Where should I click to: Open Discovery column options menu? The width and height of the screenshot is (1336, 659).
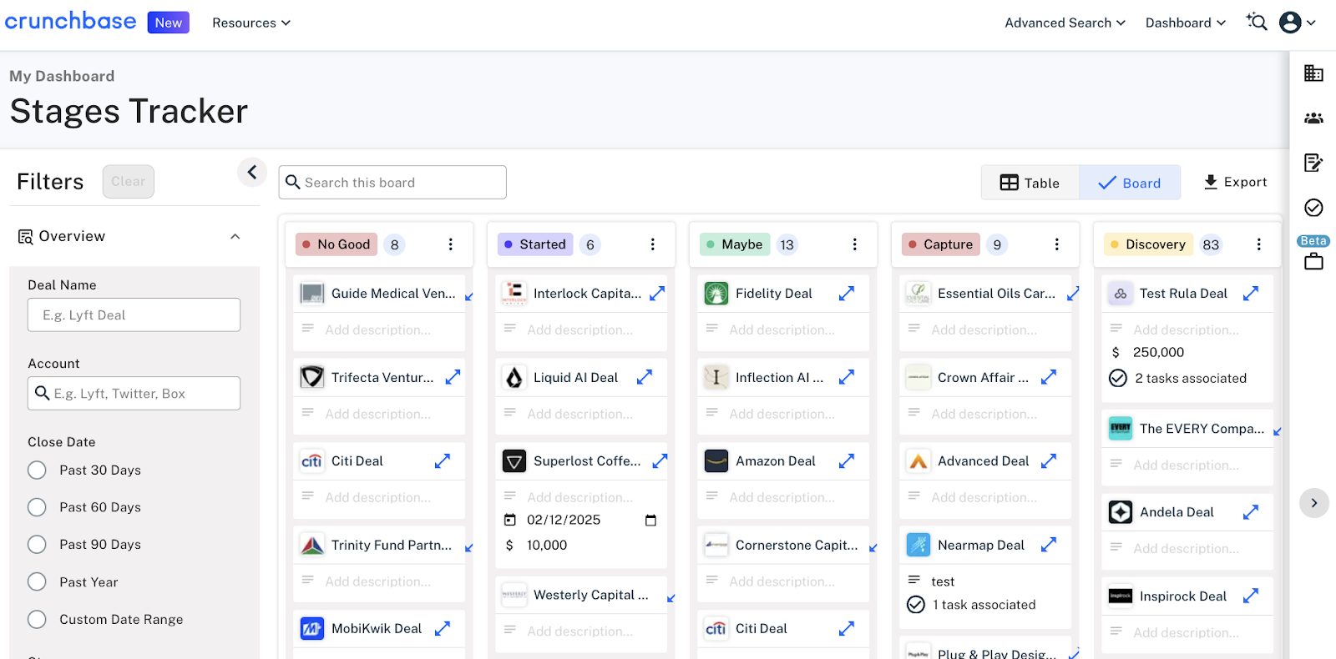pos(1259,244)
